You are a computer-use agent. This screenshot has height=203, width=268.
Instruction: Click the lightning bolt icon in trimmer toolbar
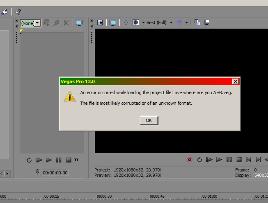(x=56, y=23)
